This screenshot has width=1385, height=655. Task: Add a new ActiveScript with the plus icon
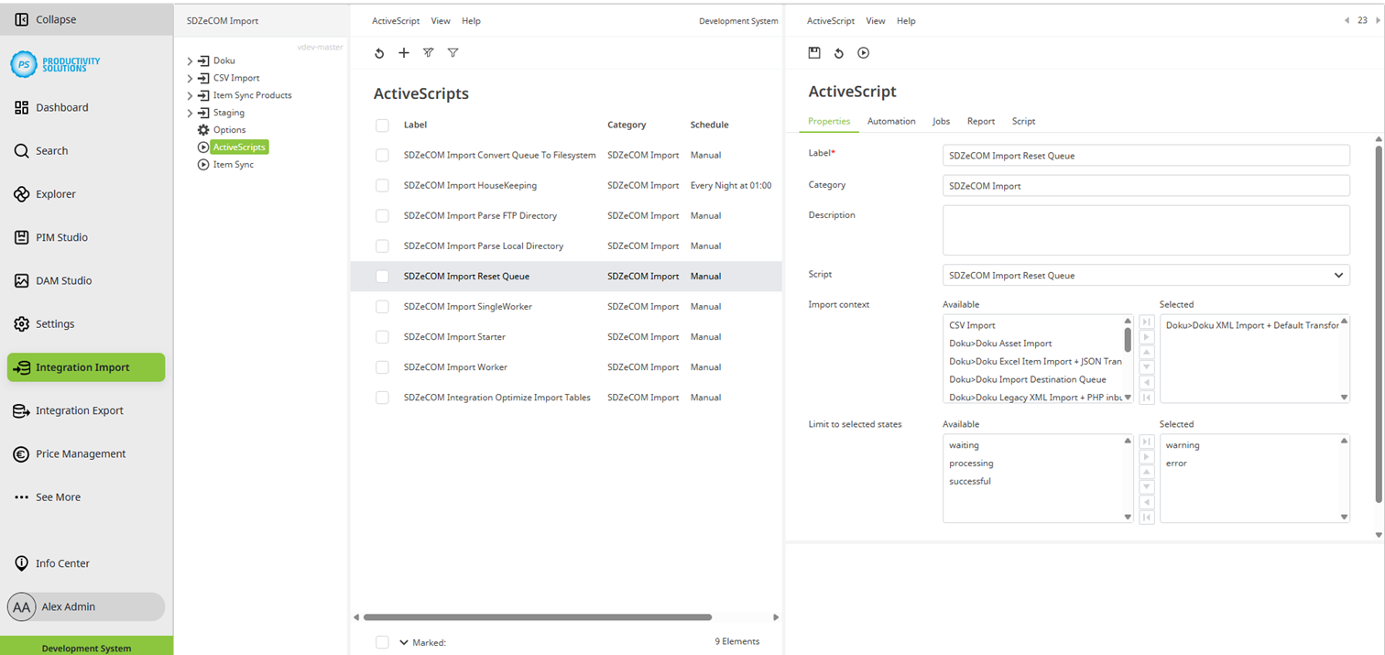coord(403,53)
